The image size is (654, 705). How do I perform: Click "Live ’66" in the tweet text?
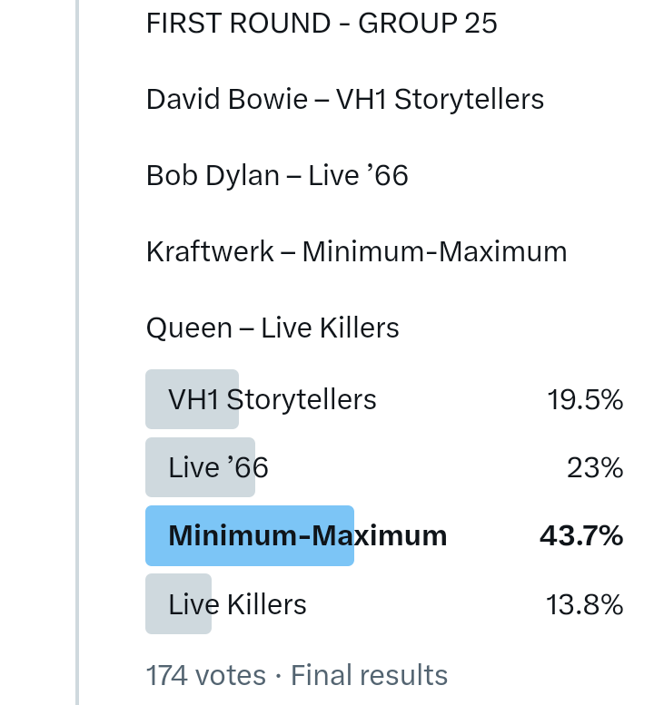point(358,175)
